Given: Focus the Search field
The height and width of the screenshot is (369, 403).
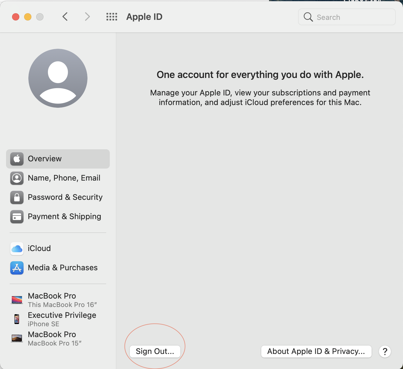Looking at the screenshot, I should (347, 17).
